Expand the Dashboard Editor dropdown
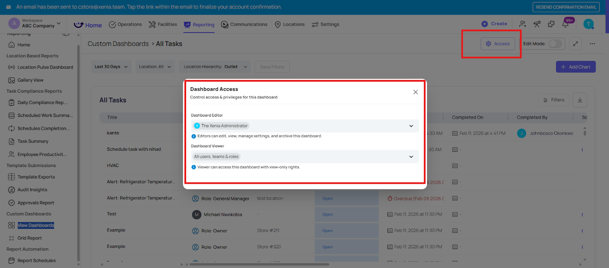The height and width of the screenshot is (268, 609). (411, 126)
